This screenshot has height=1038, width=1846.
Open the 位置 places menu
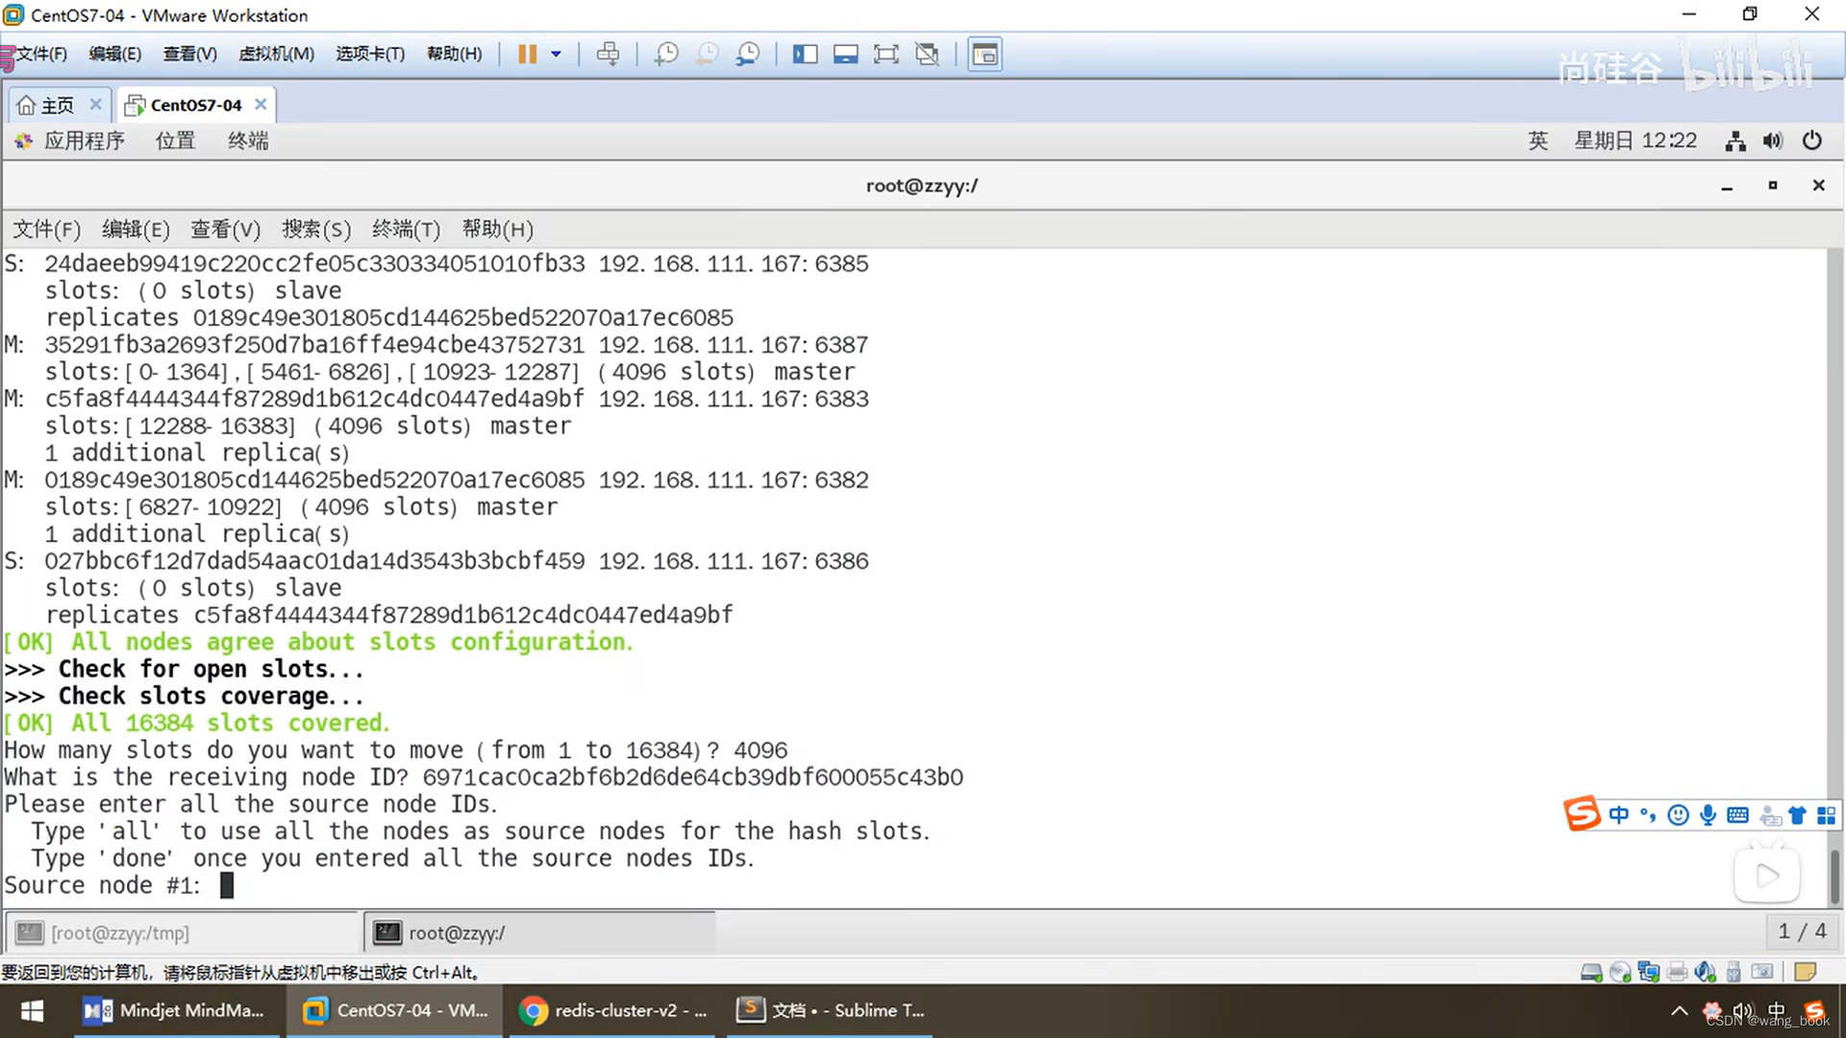tap(175, 140)
